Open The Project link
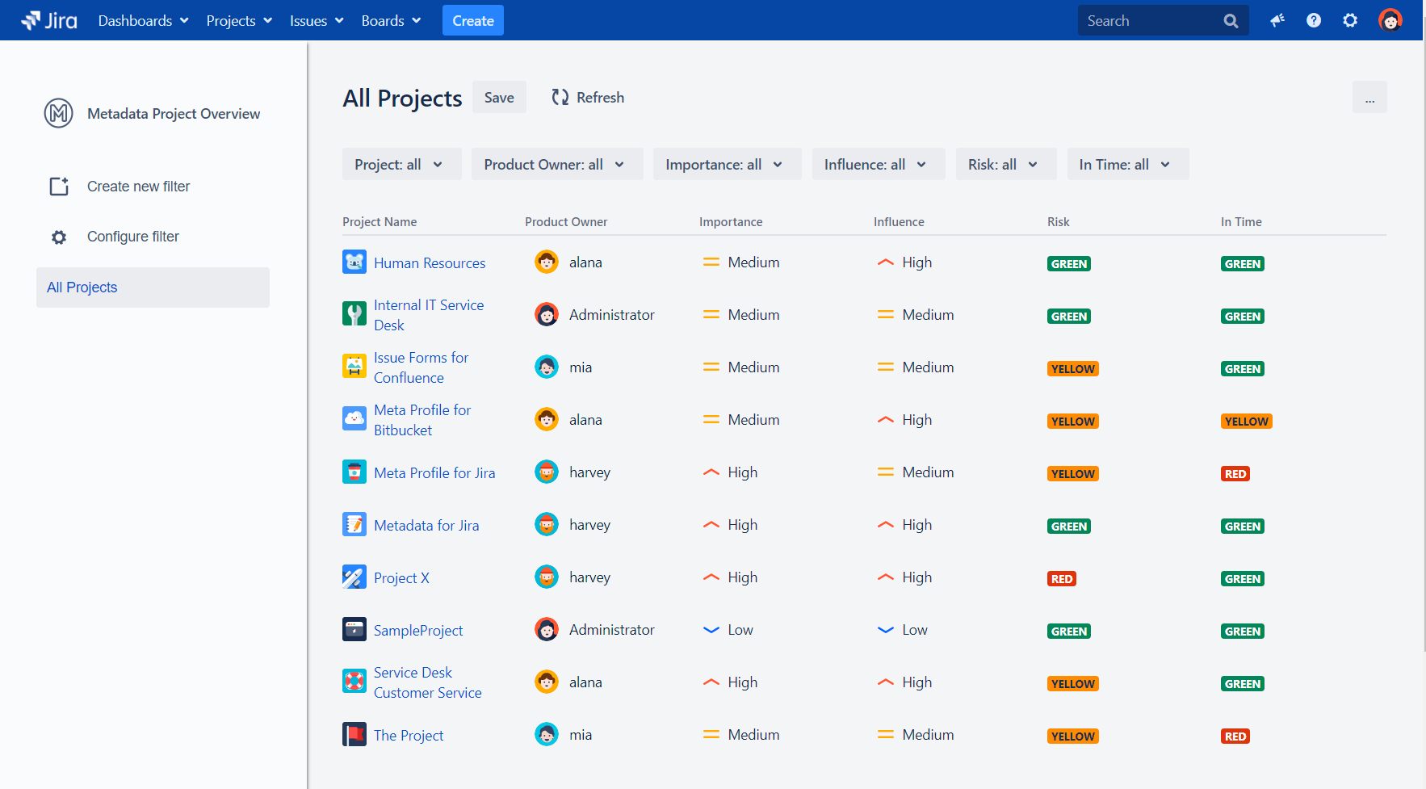The image size is (1426, 789). pyautogui.click(x=409, y=735)
